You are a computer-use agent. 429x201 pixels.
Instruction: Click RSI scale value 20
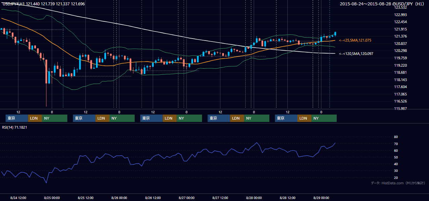pos(396,178)
